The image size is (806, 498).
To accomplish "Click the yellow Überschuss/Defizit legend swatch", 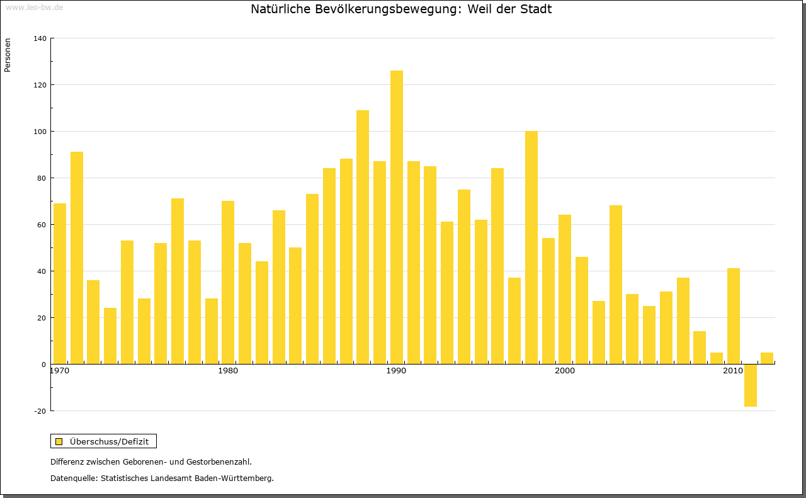I will pos(59,441).
